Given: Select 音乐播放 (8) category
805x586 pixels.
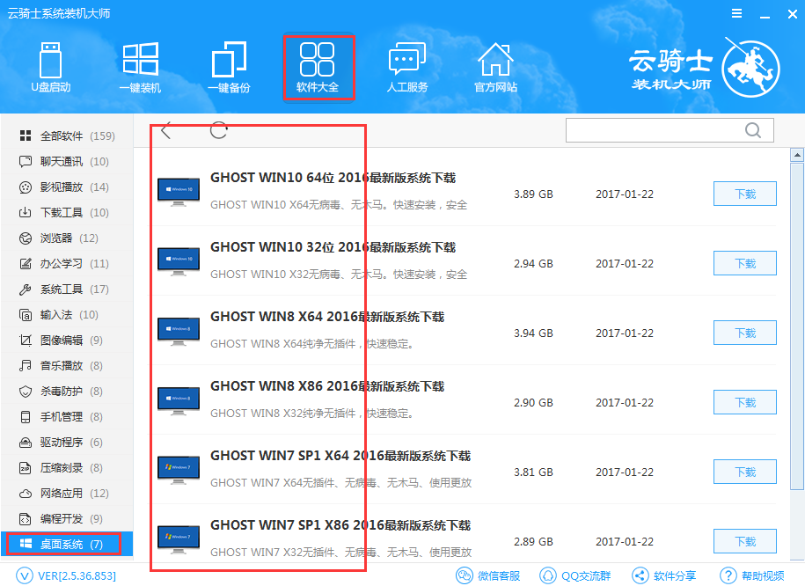Looking at the screenshot, I should coord(67,366).
